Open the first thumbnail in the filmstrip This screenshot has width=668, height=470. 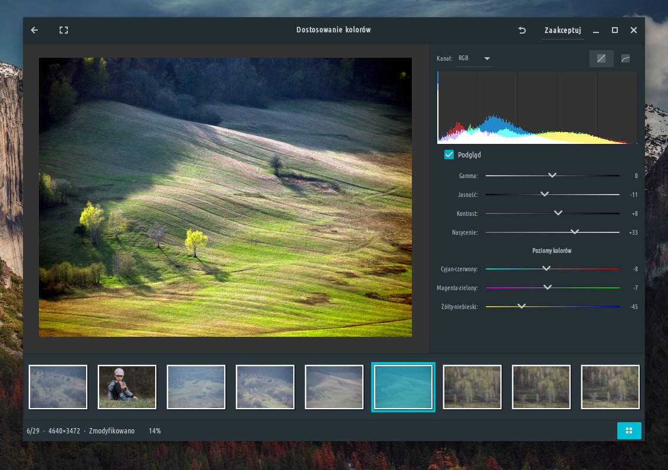click(x=58, y=387)
